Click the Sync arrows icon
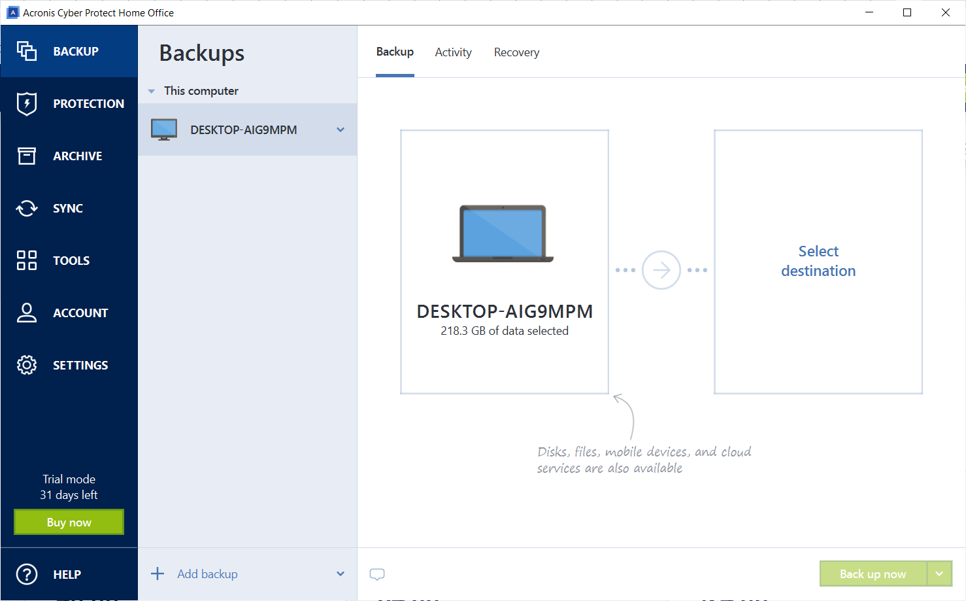 click(27, 208)
